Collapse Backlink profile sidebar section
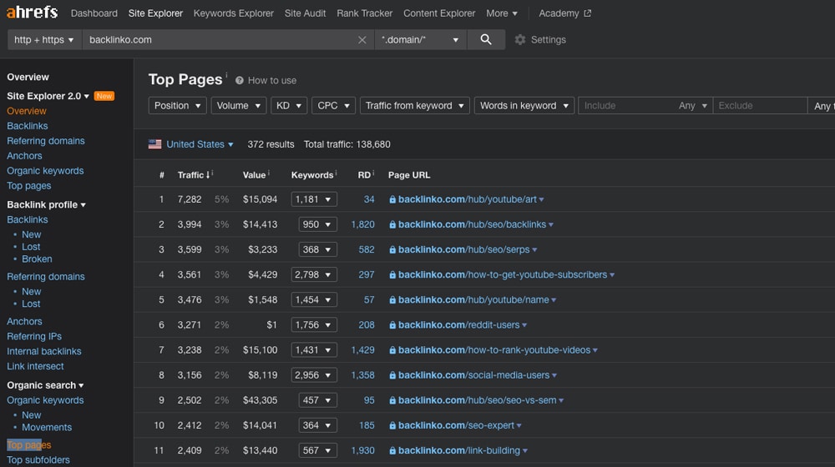Screen dimensions: 835x467 (46, 205)
